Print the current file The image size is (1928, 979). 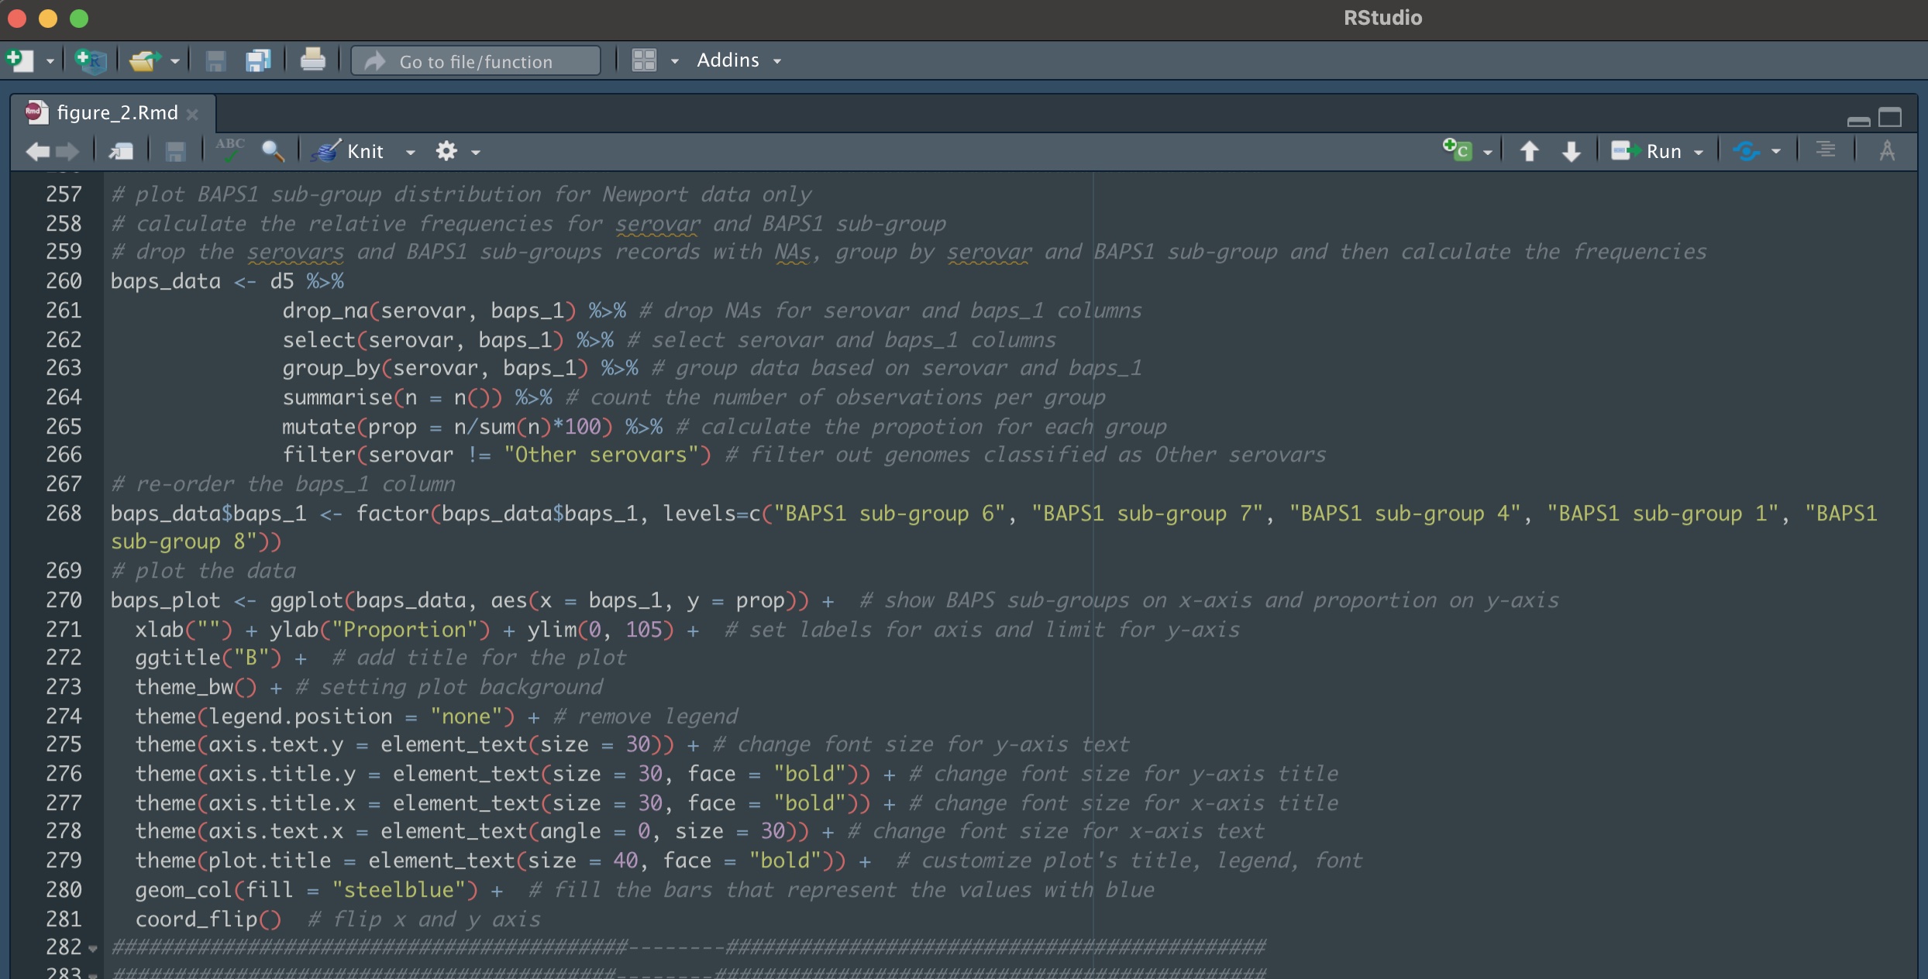pos(312,60)
